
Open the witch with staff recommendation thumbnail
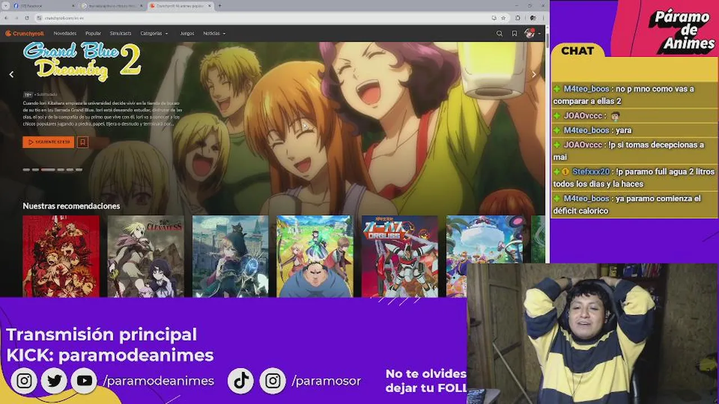(x=230, y=256)
